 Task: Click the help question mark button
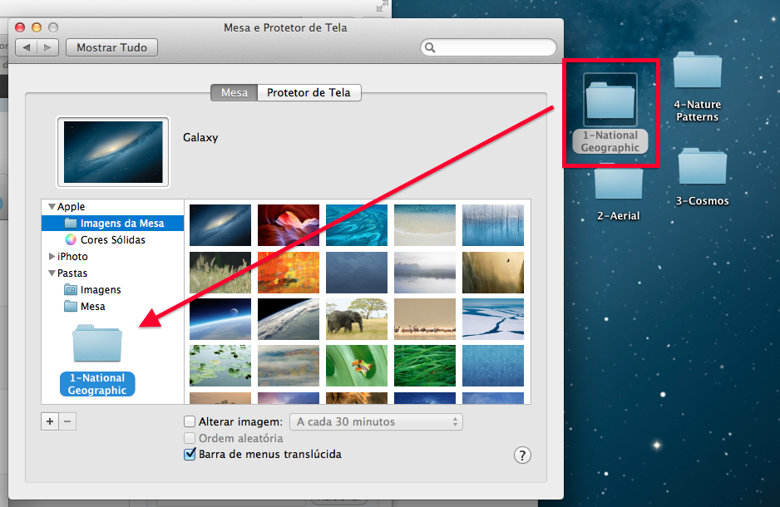click(522, 455)
